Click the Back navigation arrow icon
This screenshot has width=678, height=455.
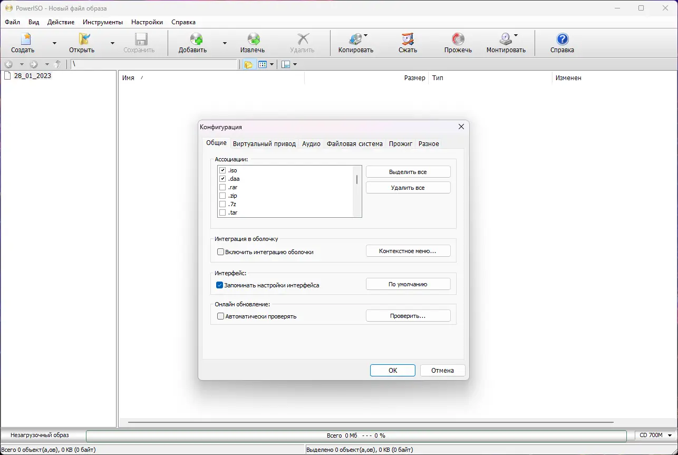click(9, 64)
